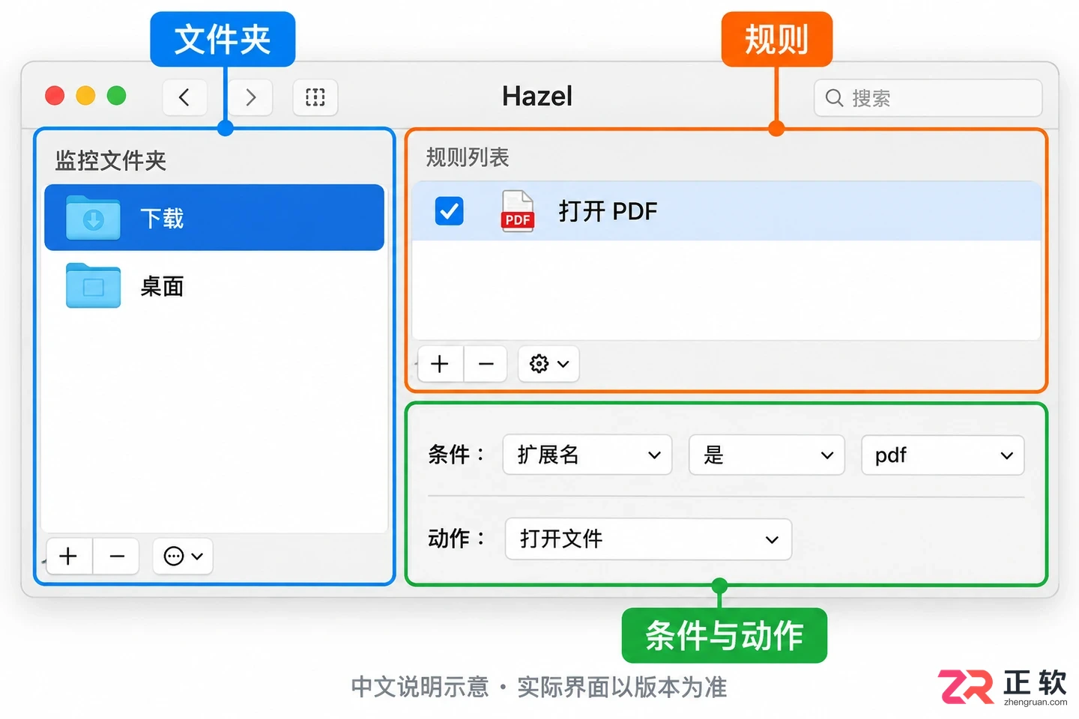Open the 打开文件 action dropdown

(x=649, y=539)
